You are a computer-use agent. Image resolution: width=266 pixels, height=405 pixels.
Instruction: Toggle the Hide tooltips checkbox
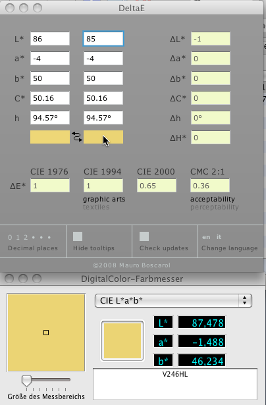click(x=78, y=236)
